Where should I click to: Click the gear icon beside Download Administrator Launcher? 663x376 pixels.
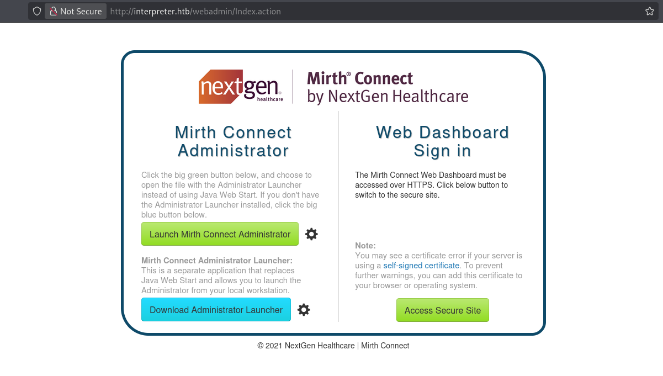click(x=304, y=310)
